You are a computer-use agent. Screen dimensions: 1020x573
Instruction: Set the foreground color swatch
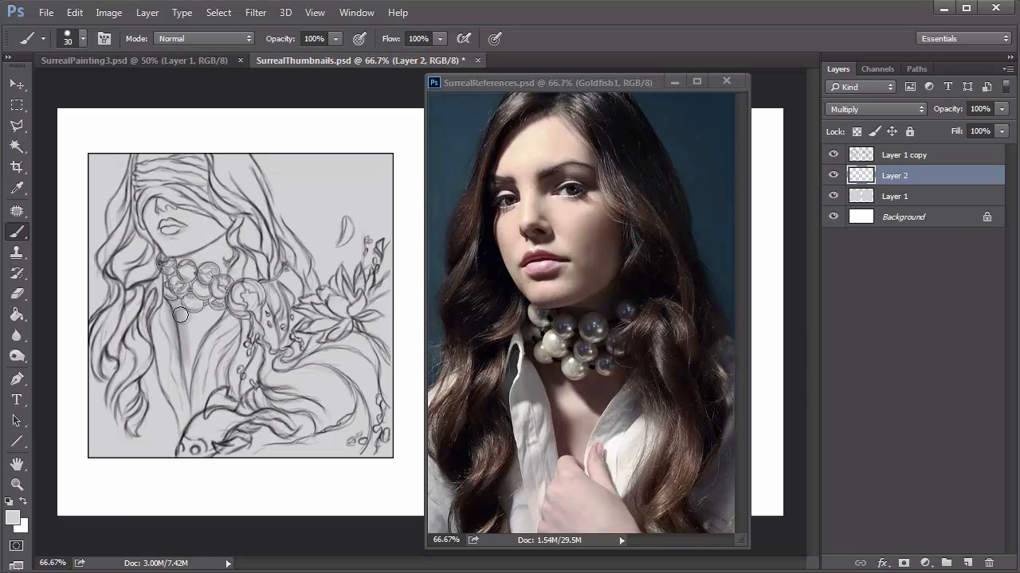click(12, 517)
